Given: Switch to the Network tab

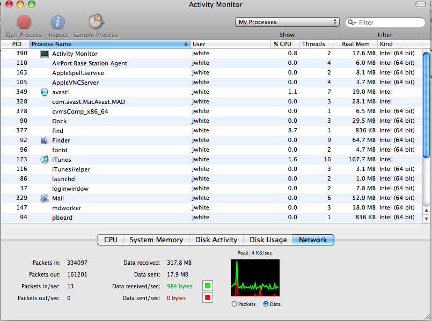Looking at the screenshot, I should click(313, 240).
